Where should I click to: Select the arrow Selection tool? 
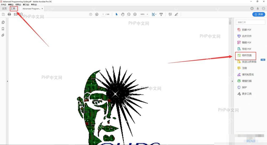click(117, 14)
